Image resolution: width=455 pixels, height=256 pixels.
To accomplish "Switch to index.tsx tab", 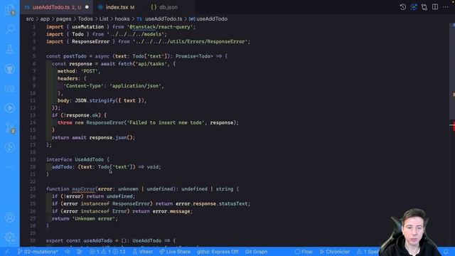I will [x=117, y=7].
